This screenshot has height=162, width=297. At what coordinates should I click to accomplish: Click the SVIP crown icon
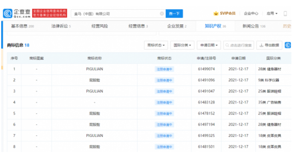point(216,14)
